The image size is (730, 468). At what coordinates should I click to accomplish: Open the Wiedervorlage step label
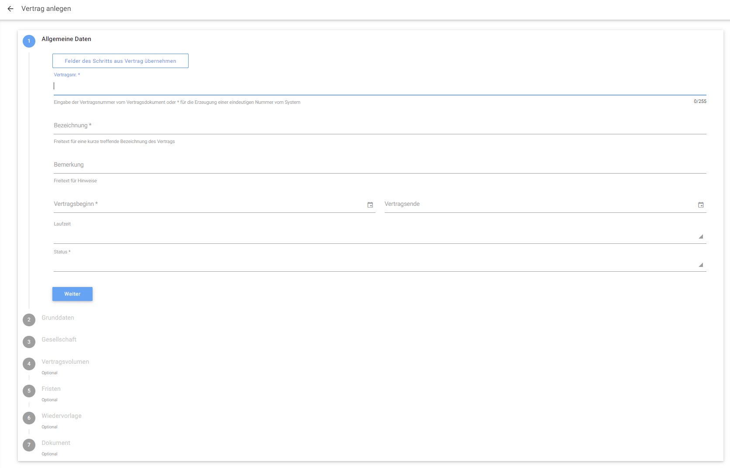(x=62, y=416)
